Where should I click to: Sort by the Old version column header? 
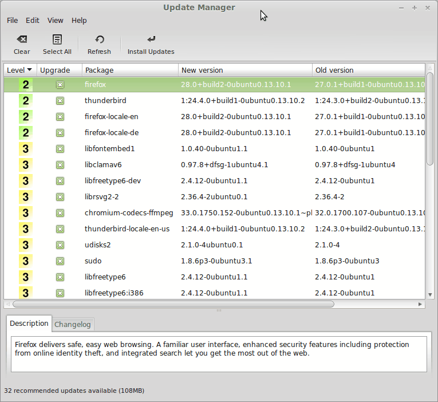tap(369, 70)
